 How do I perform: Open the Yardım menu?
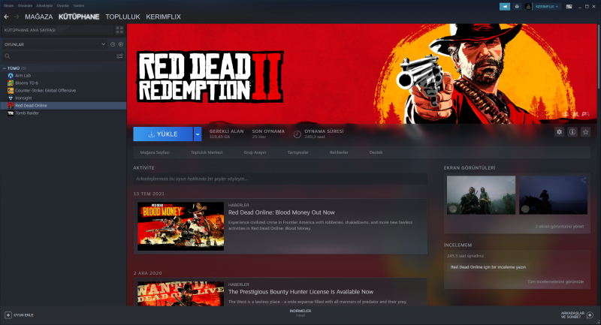(79, 6)
